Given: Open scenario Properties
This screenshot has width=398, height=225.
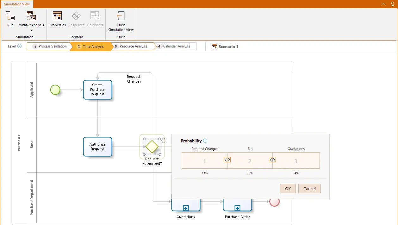Looking at the screenshot, I should coord(57,19).
